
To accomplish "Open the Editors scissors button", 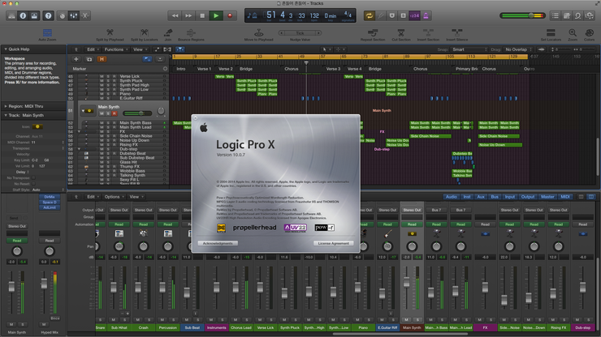I will click(x=85, y=15).
